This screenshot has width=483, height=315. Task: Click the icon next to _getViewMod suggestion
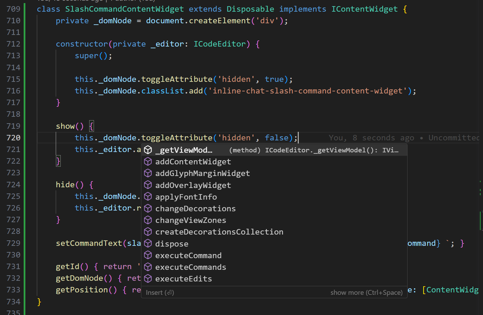click(148, 150)
